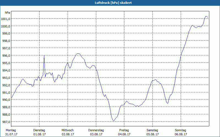Click the 995,0 axis value
The width and height of the screenshot is (220, 137).
[x=6, y=63]
